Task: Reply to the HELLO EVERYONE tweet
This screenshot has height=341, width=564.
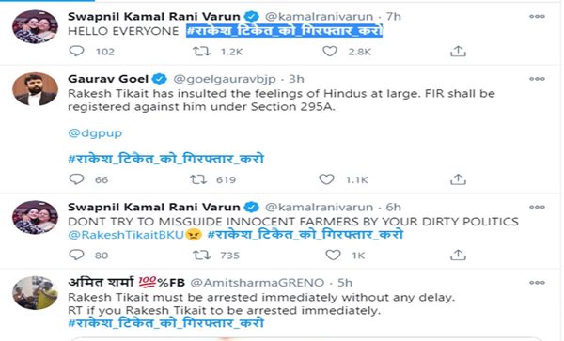Action: pyautogui.click(x=76, y=52)
